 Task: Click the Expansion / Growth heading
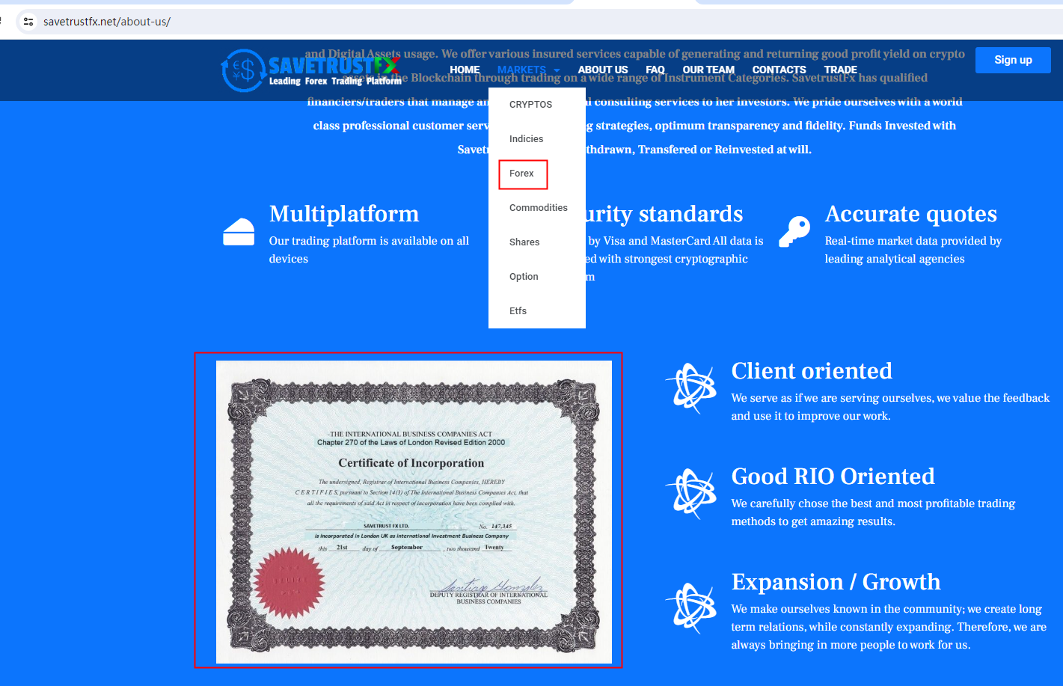pos(836,582)
